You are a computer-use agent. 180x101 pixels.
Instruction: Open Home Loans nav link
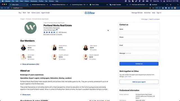point(36,13)
